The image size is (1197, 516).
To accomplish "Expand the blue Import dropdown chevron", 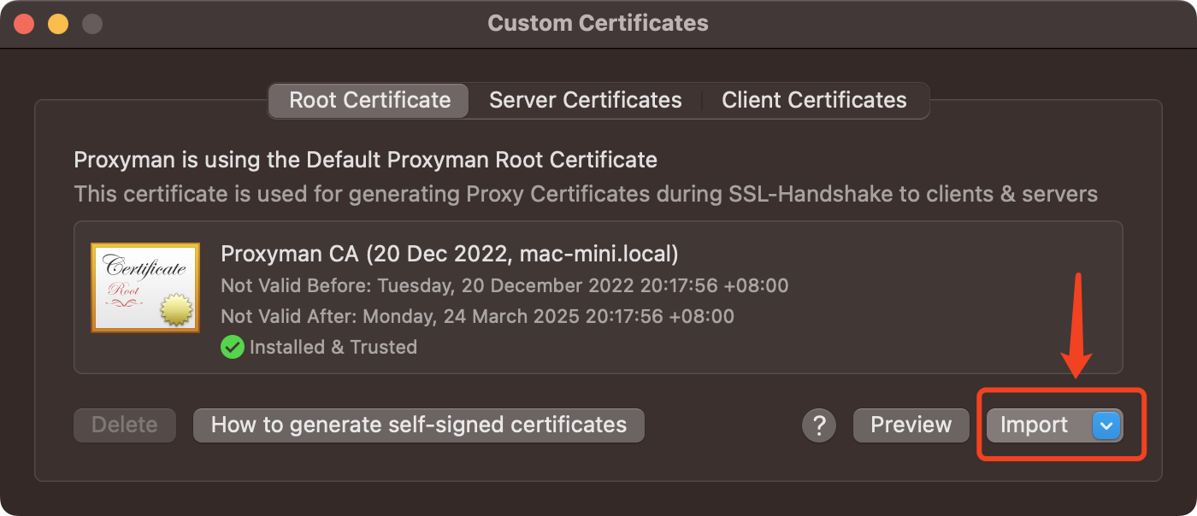I will [1106, 425].
